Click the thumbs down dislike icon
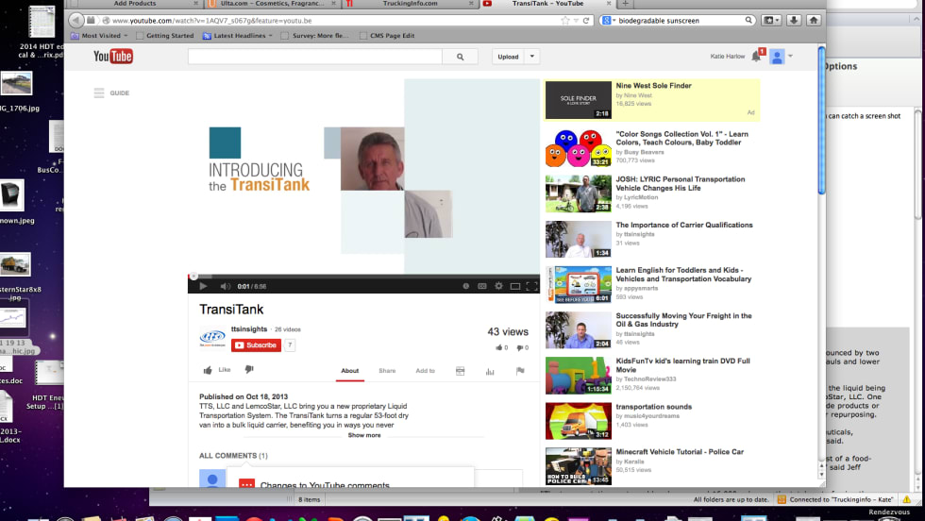The width and height of the screenshot is (925, 521). 249,370
